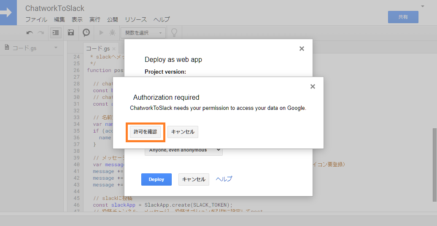Viewport: 437px width, 226px height.
Task: Open the 編集 menu
Action: click(59, 19)
